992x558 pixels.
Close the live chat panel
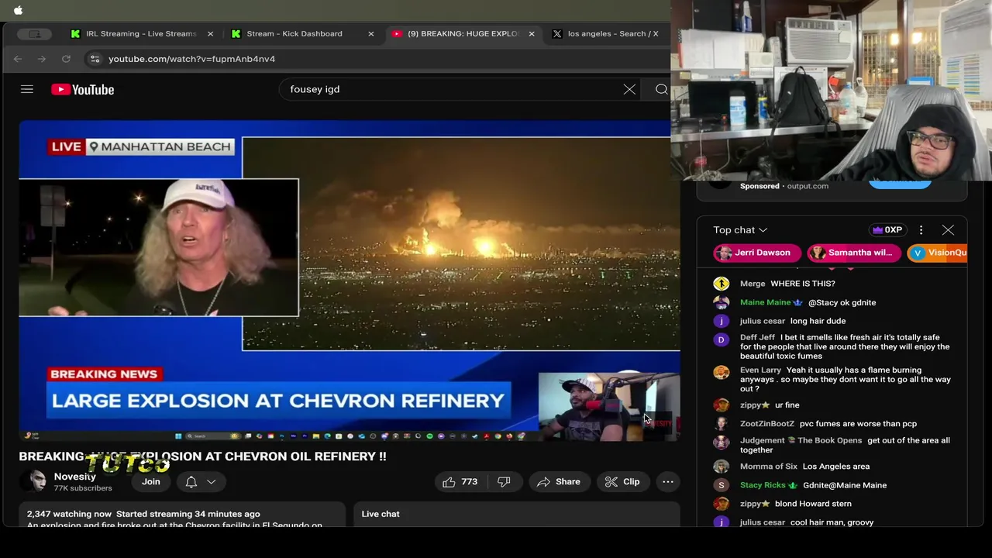[948, 230]
